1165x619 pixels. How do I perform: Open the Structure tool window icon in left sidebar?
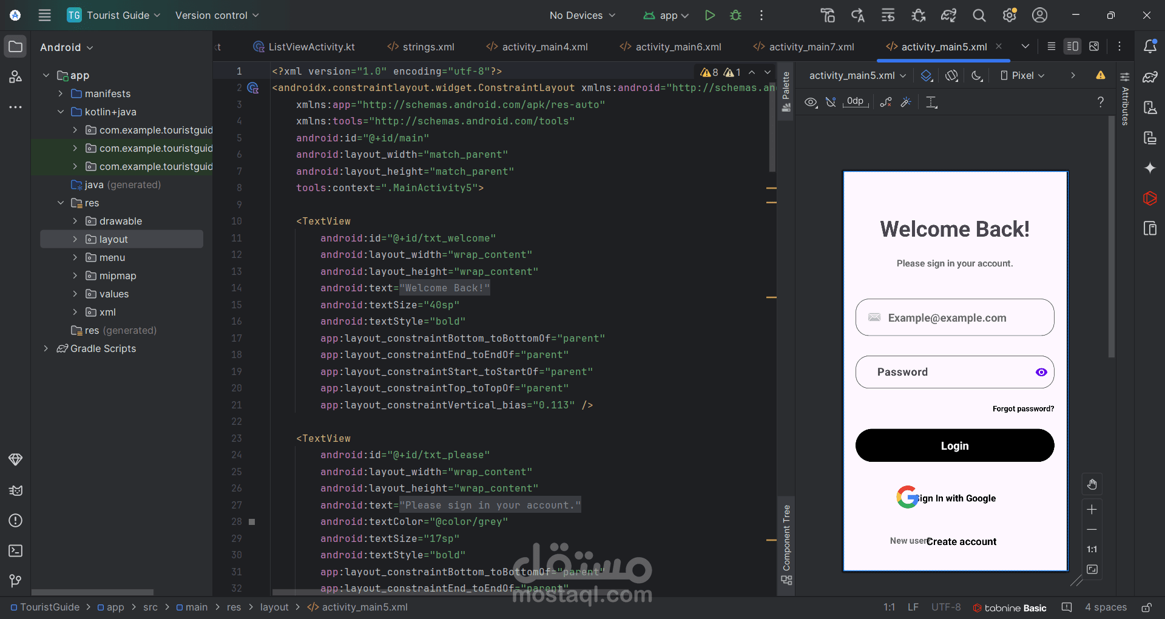(16, 76)
